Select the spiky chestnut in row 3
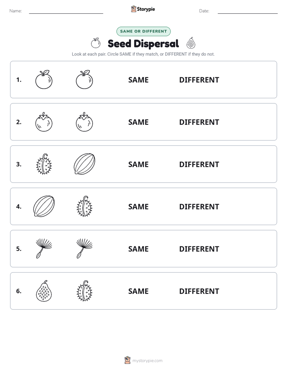287x372 pixels. (44, 164)
